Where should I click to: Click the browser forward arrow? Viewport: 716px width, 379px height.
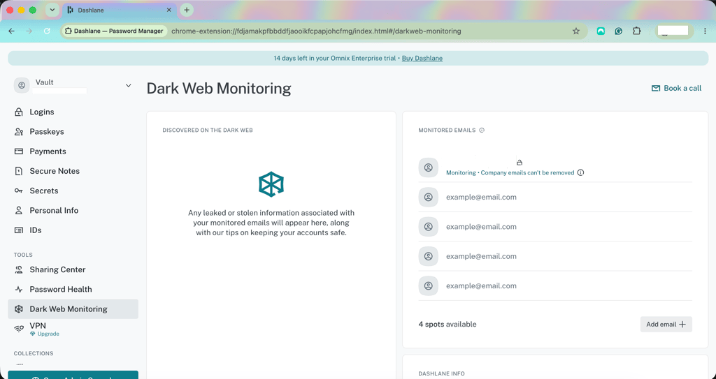29,31
